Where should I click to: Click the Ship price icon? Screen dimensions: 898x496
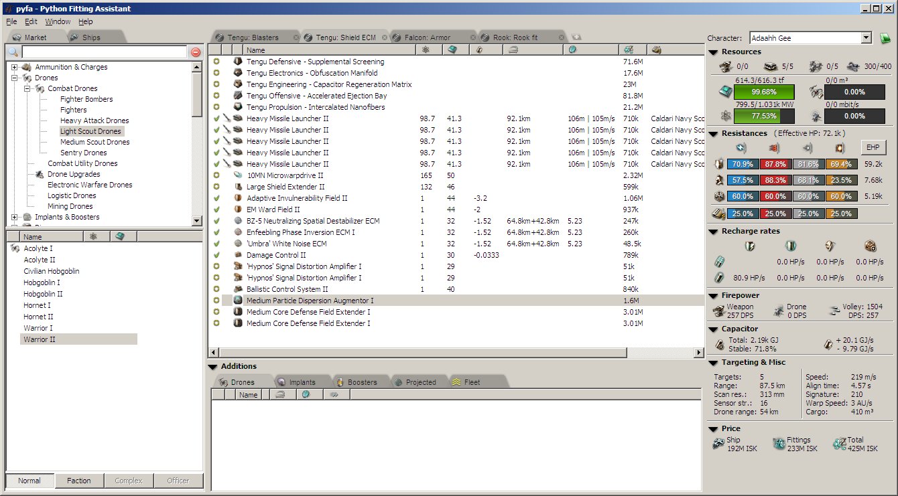pyautogui.click(x=720, y=444)
